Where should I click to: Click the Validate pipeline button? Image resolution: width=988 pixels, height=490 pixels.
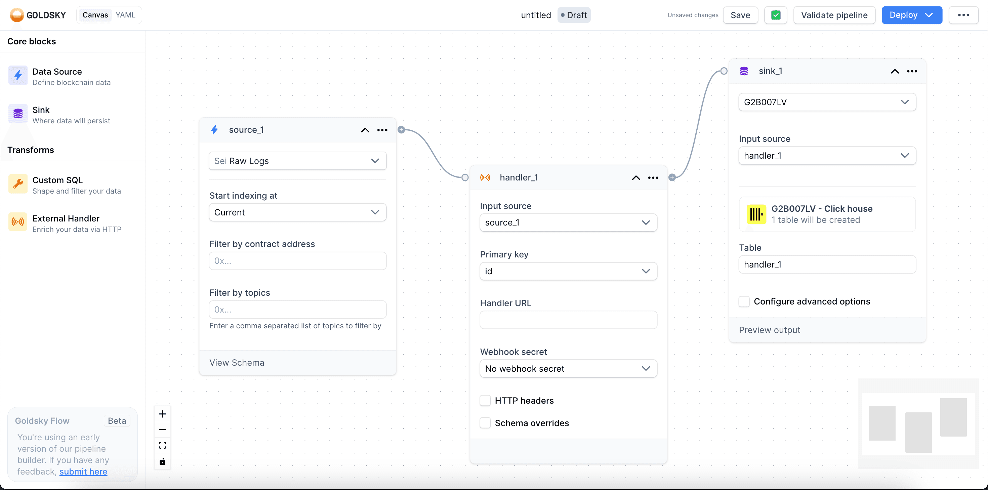(834, 15)
